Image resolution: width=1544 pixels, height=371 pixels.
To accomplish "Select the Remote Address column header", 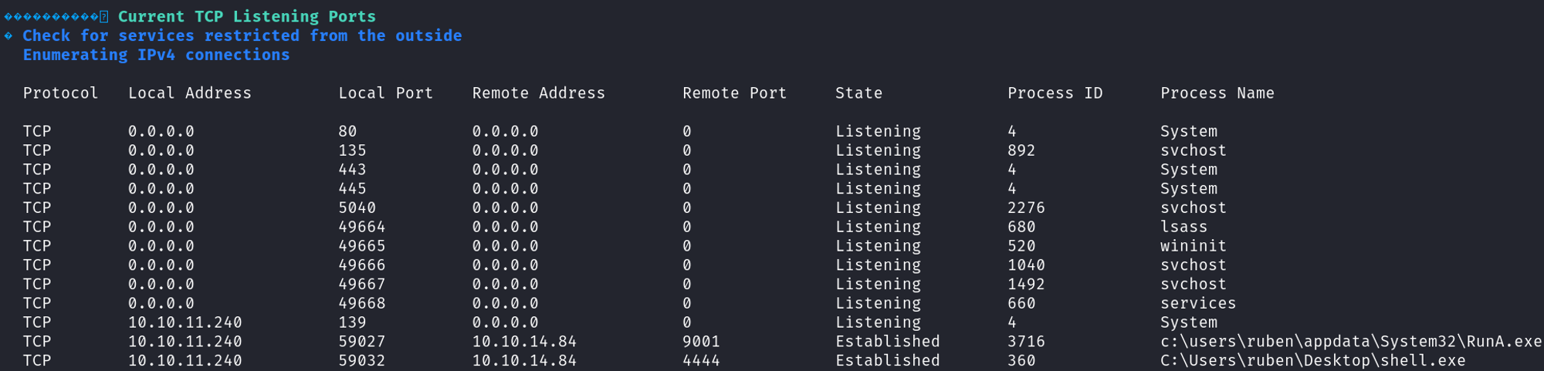I will (x=538, y=93).
